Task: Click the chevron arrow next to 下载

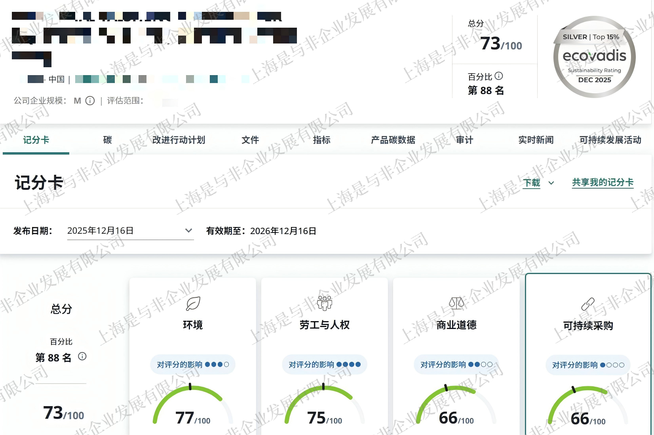Action: pyautogui.click(x=551, y=183)
